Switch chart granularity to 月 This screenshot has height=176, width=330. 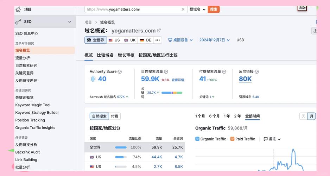[311, 116]
